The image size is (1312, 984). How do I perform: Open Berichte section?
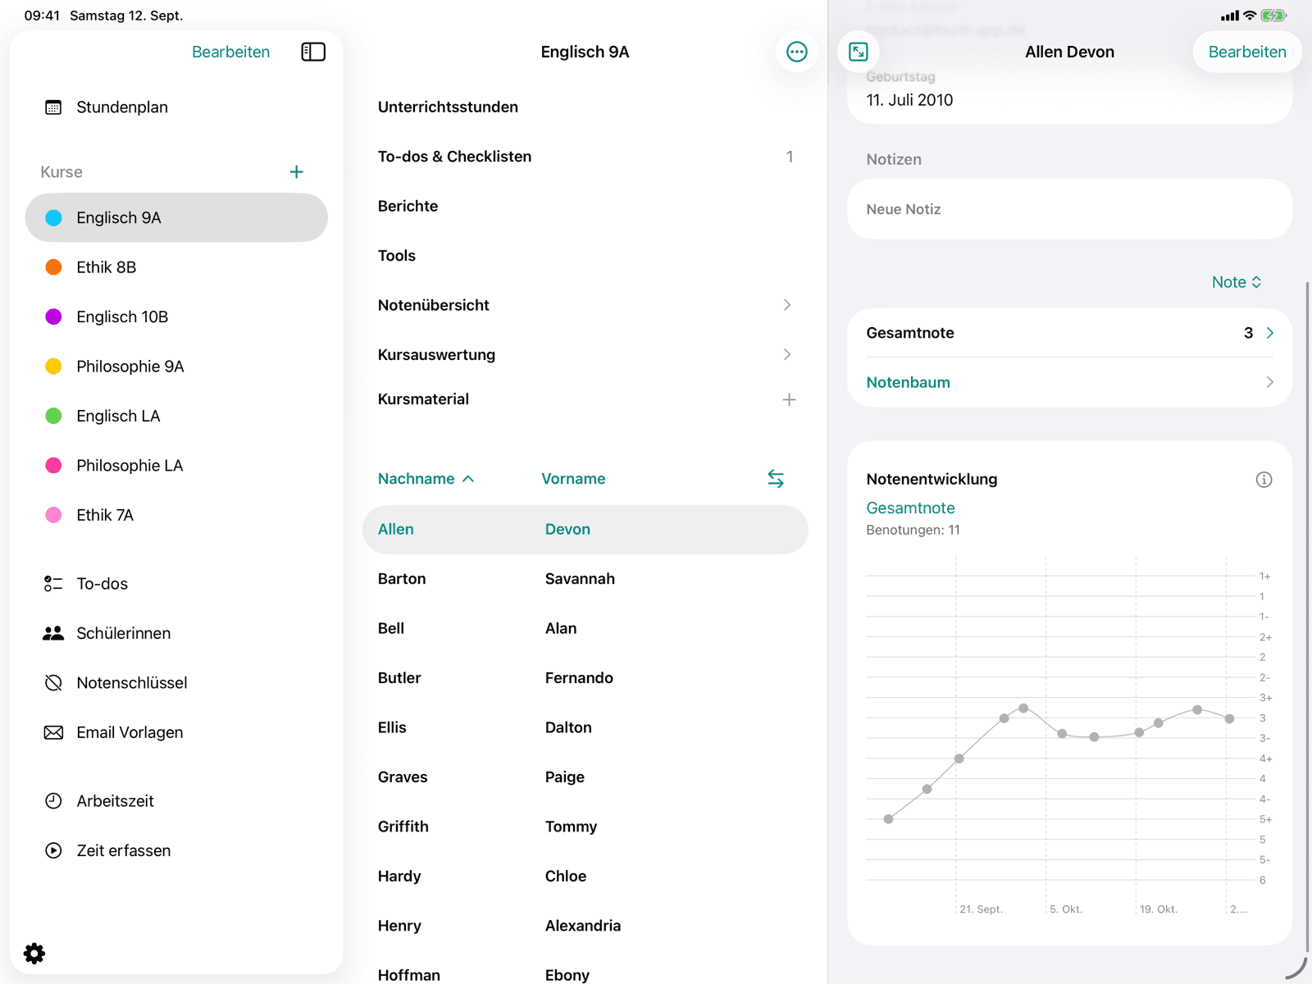pyautogui.click(x=585, y=206)
